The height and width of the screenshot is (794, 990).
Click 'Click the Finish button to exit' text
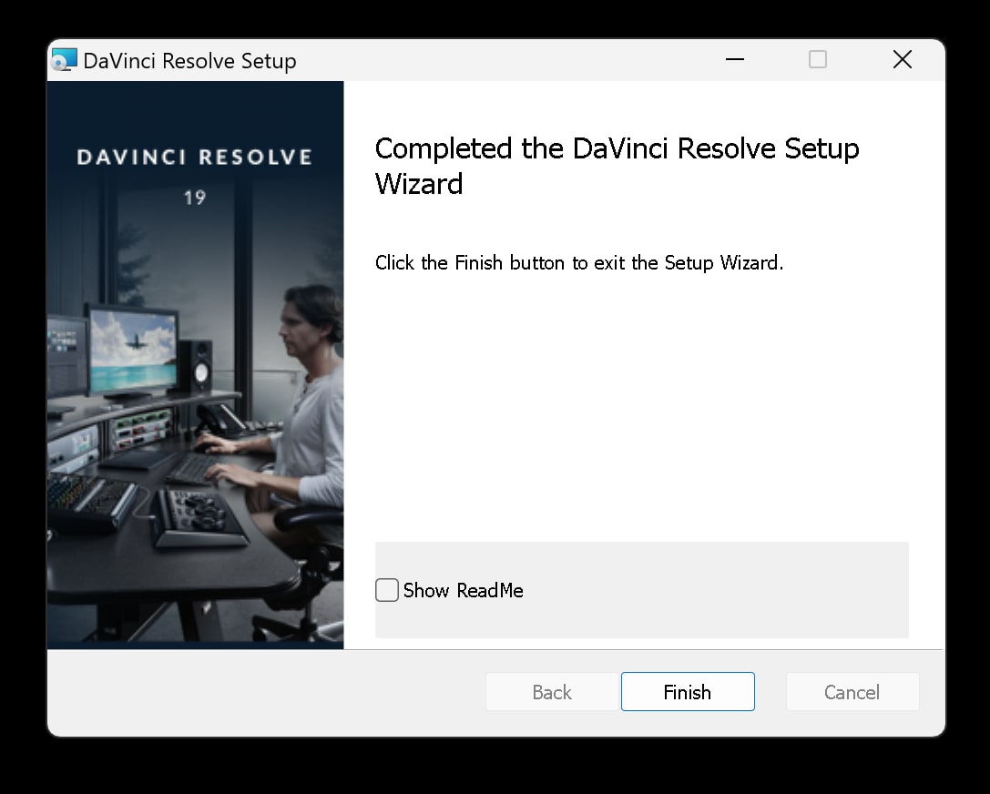click(x=499, y=262)
